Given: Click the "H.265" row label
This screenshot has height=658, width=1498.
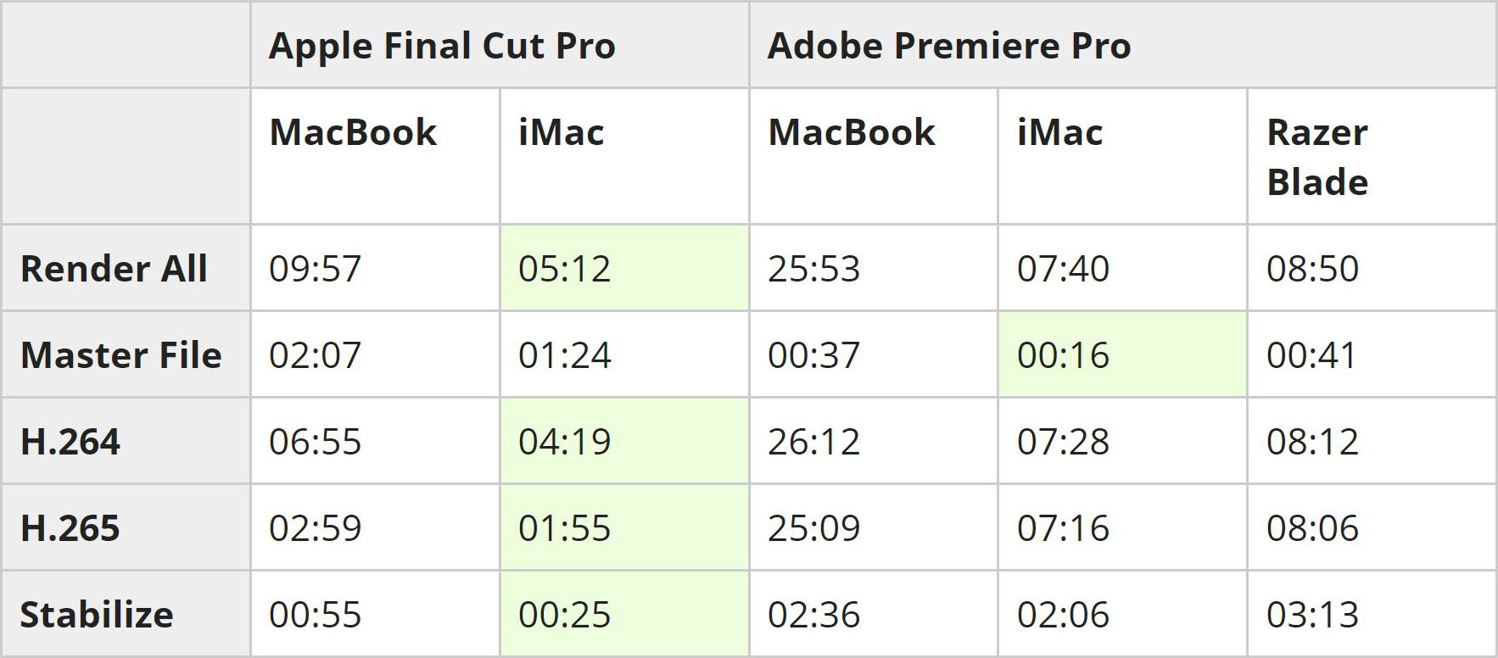Looking at the screenshot, I should [x=70, y=528].
